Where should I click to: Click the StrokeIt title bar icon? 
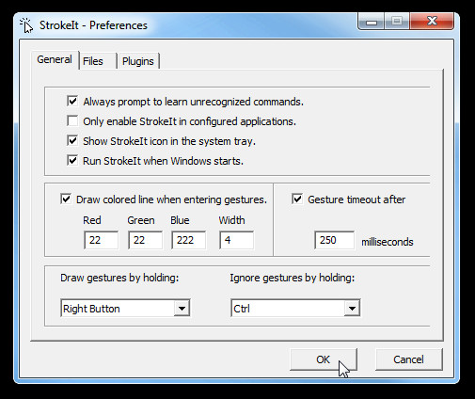pyautogui.click(x=26, y=25)
